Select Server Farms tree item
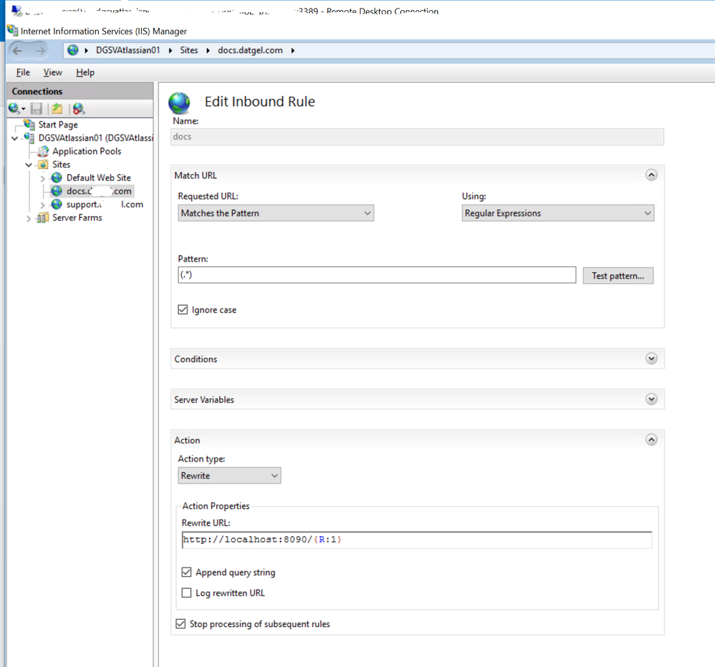Screen dimensions: 715x667 (x=77, y=218)
